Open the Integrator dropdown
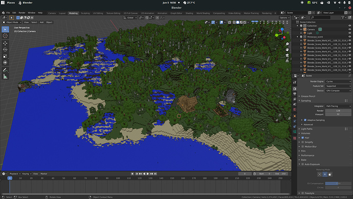The width and height of the screenshot is (353, 199). tap(338, 106)
